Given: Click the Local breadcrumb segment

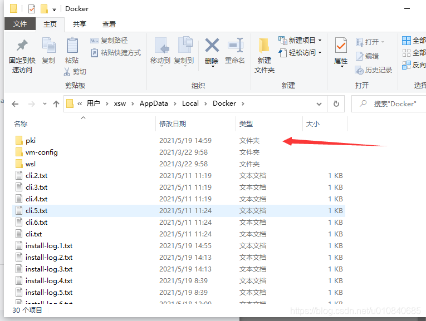Looking at the screenshot, I should click(190, 103).
